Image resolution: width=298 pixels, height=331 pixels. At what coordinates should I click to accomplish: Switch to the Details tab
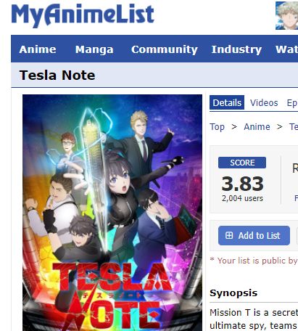[x=227, y=102]
